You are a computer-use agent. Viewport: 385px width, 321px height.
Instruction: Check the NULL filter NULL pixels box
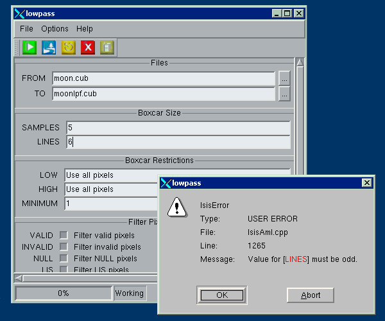64,258
